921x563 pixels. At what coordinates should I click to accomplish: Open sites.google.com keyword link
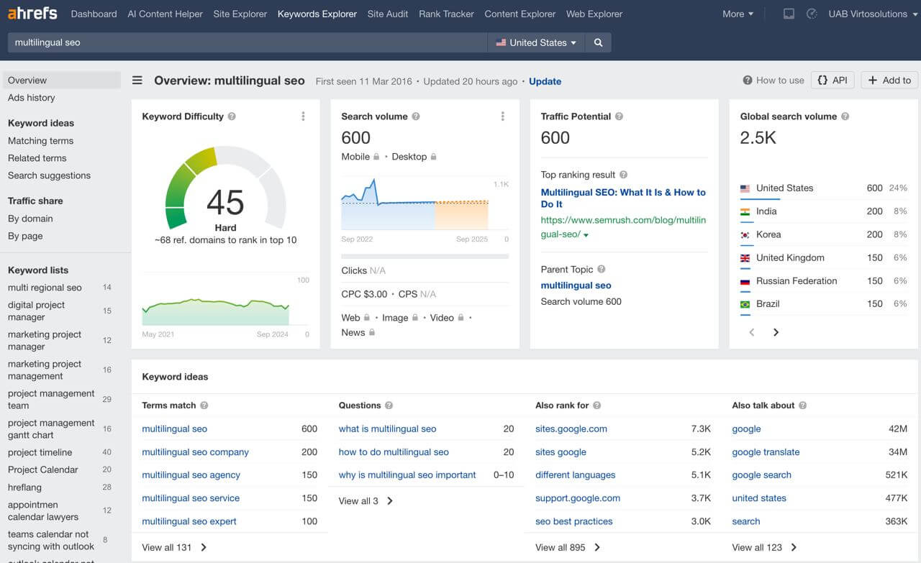point(571,429)
